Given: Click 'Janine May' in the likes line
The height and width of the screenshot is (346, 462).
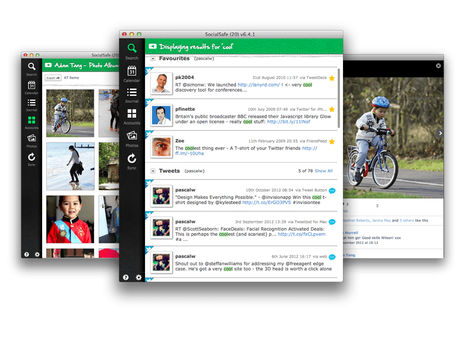Looking at the screenshot, I should 381,220.
